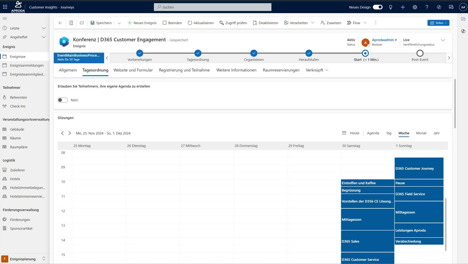Screen dimensions: 468x264
Task: Open the Flow dropdown arrow
Action: [365, 23]
